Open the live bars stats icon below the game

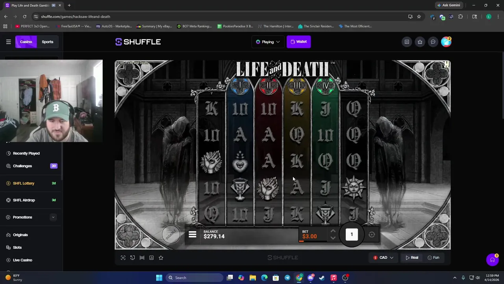(x=142, y=258)
